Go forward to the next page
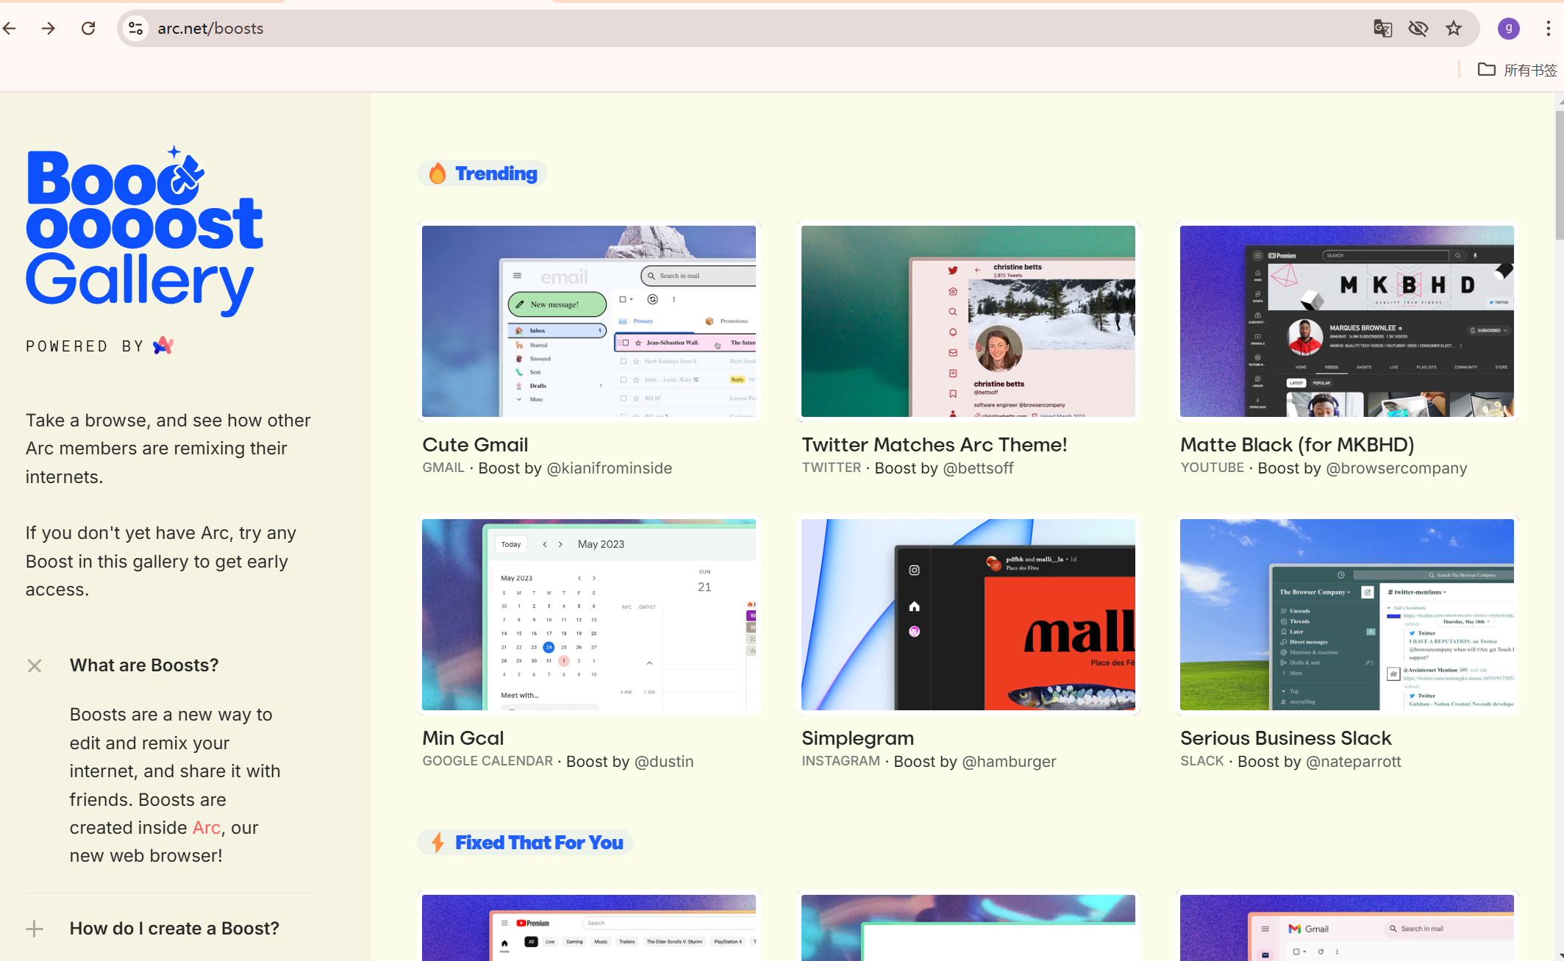The image size is (1564, 961). [x=49, y=28]
